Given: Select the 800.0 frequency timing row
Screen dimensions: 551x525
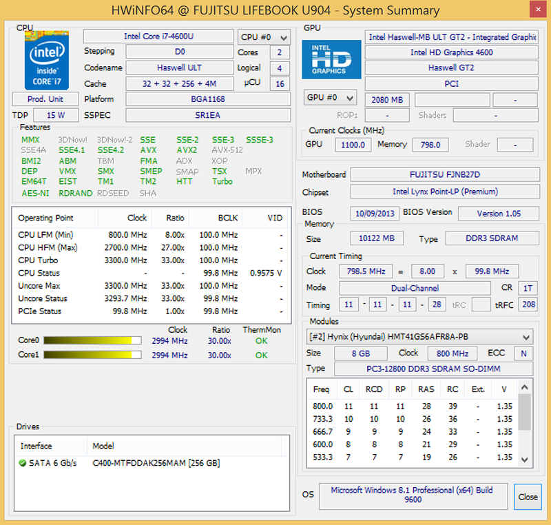Looking at the screenshot, I should [413, 406].
